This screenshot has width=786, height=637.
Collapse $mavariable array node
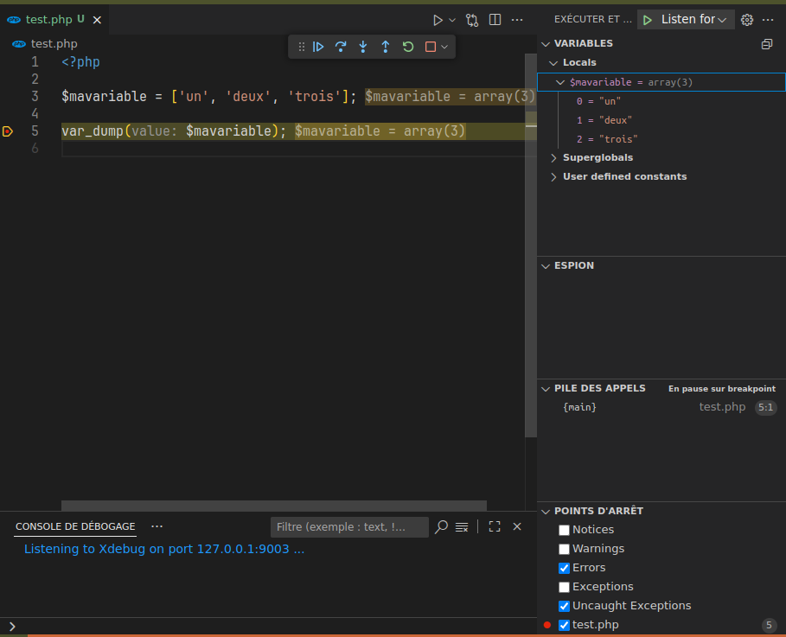pyautogui.click(x=560, y=82)
